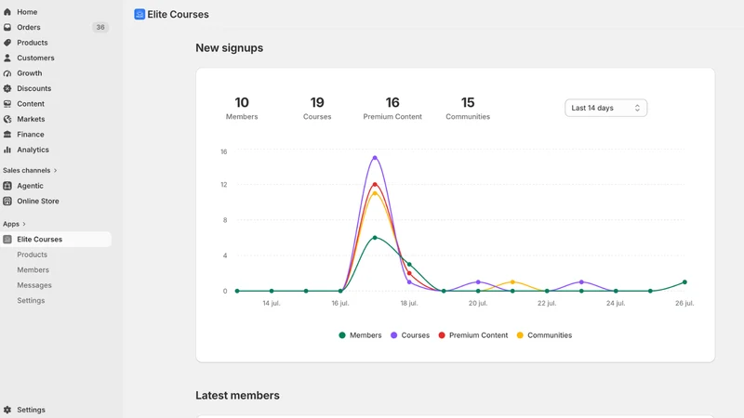Click the Content image icon
Viewport: 744px width, 418px height.
7,104
